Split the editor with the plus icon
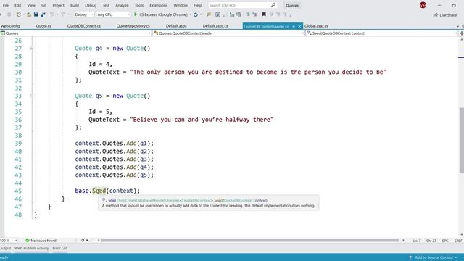Screen dimensions: 464x261 click(x=461, y=33)
